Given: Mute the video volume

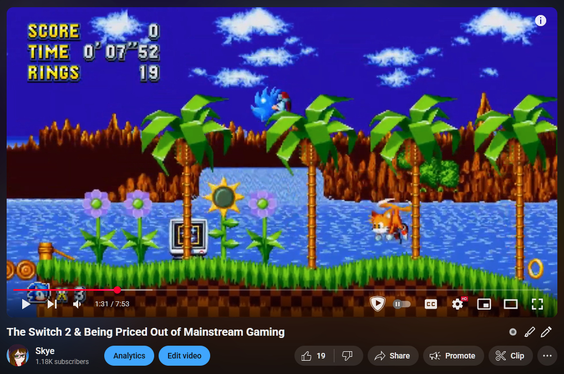Looking at the screenshot, I should click(77, 304).
